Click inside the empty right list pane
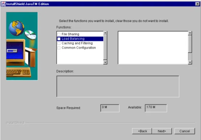This screenshot has height=140, width=201. pos(153,48)
